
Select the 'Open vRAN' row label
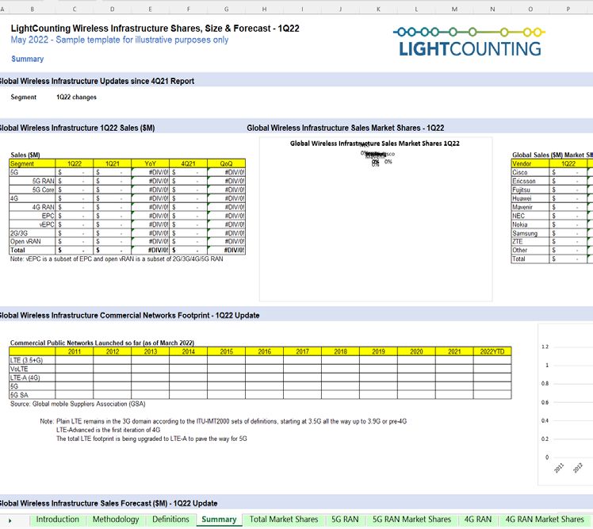click(33, 241)
